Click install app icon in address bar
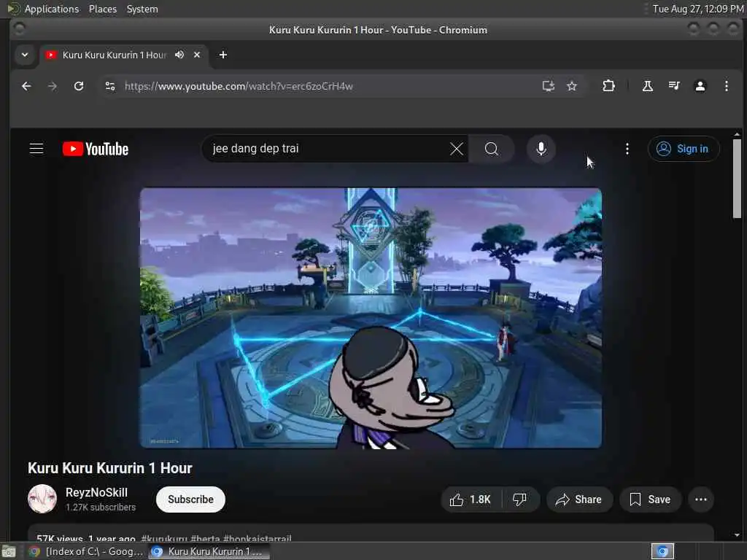This screenshot has width=747, height=560. point(549,86)
